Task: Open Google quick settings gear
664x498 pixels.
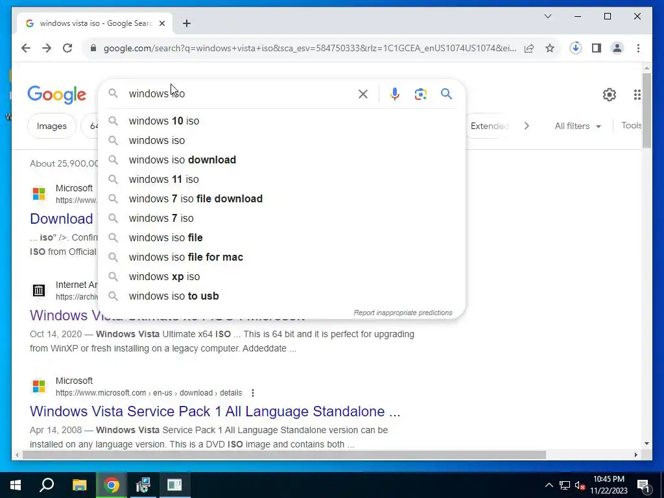Action: pyautogui.click(x=610, y=95)
